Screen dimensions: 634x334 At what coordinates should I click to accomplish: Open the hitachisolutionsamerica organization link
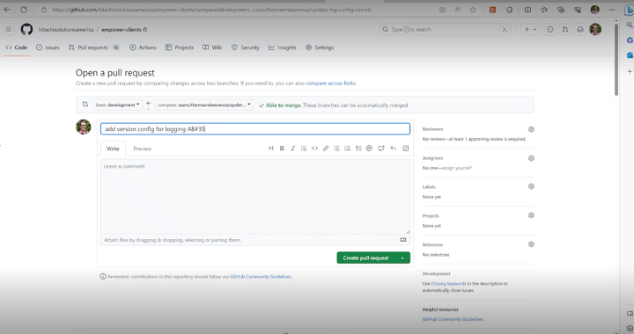coord(66,30)
